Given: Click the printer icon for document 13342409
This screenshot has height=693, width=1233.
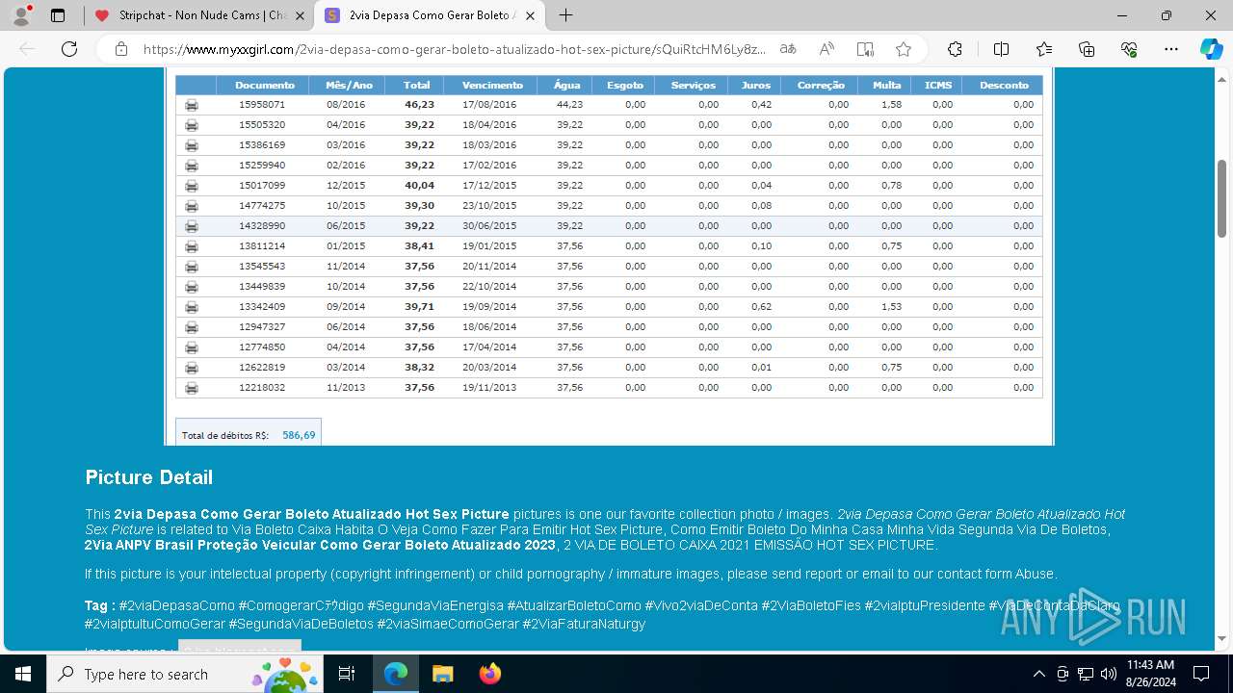Looking at the screenshot, I should pos(192,307).
